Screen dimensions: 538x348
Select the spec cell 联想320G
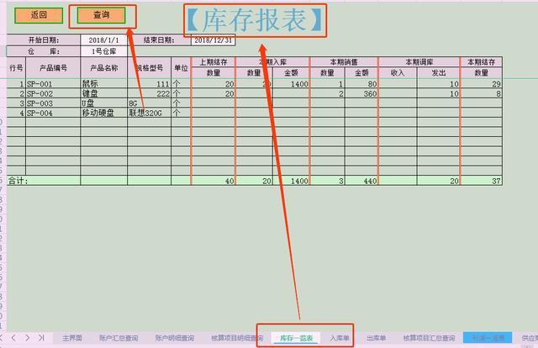[x=150, y=113]
